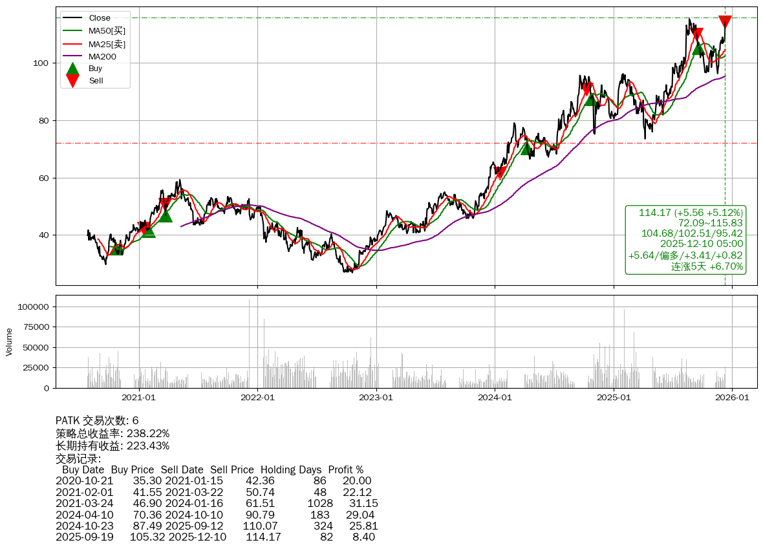This screenshot has height=549, width=763.
Task: Click the Volume axis label
Action: pos(9,341)
